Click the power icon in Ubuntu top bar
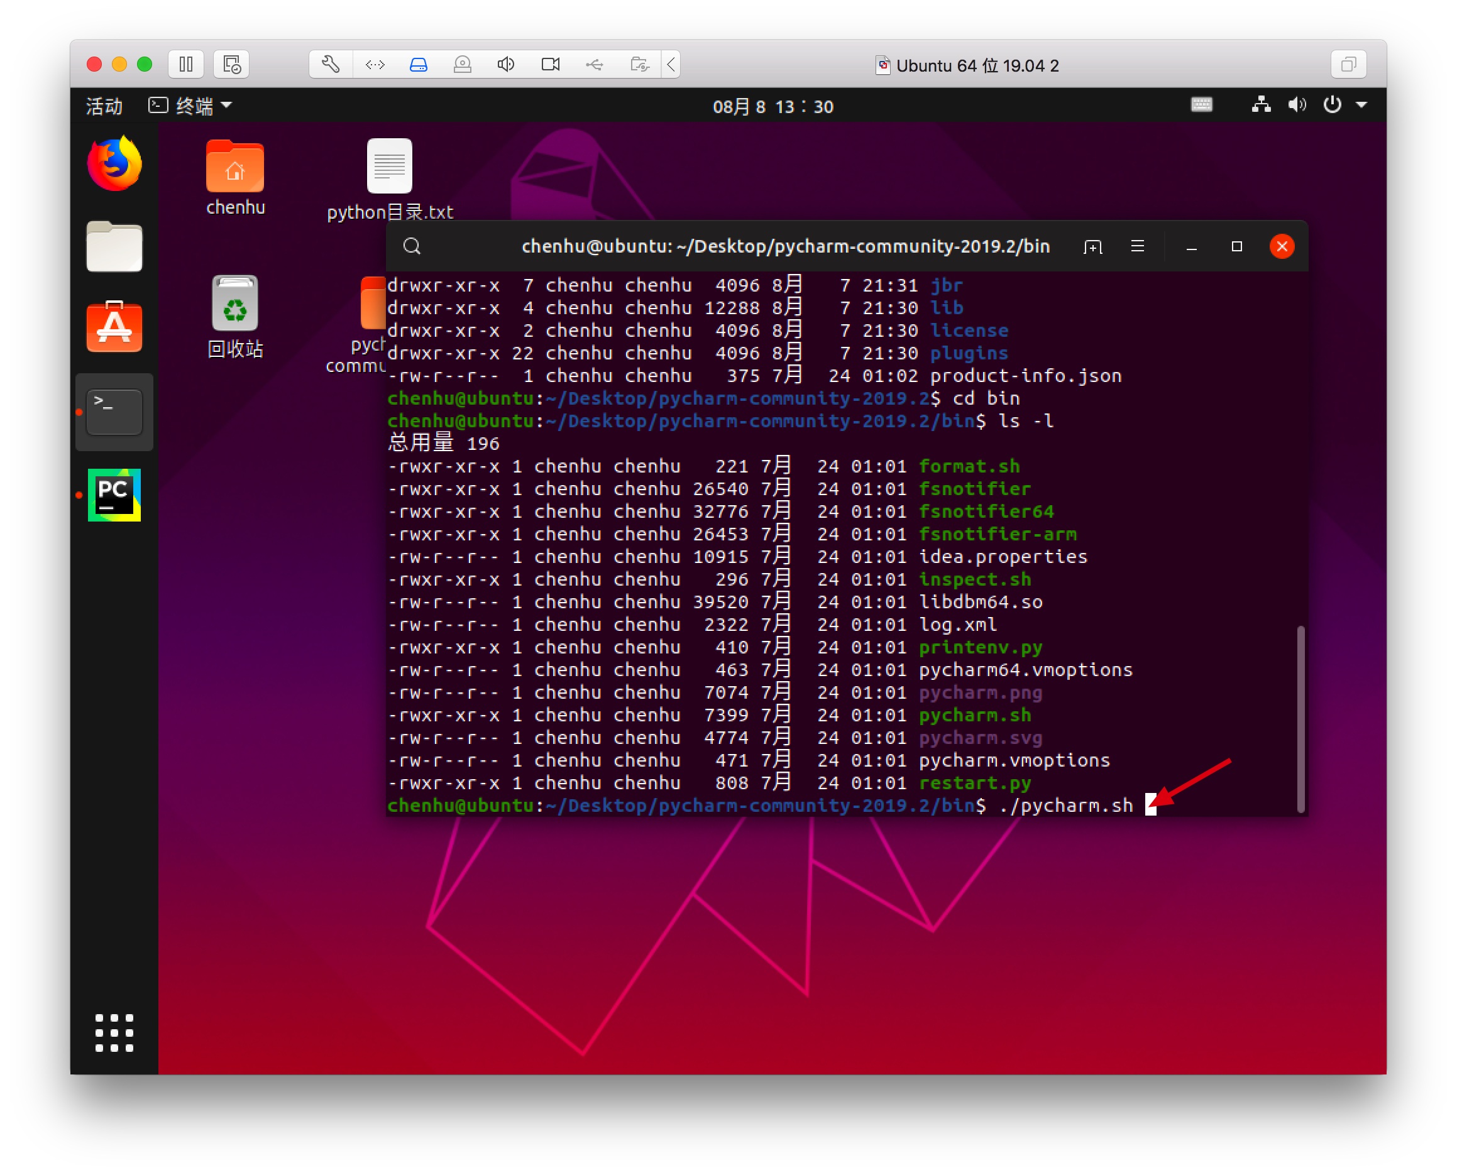The image size is (1457, 1175). (1332, 105)
